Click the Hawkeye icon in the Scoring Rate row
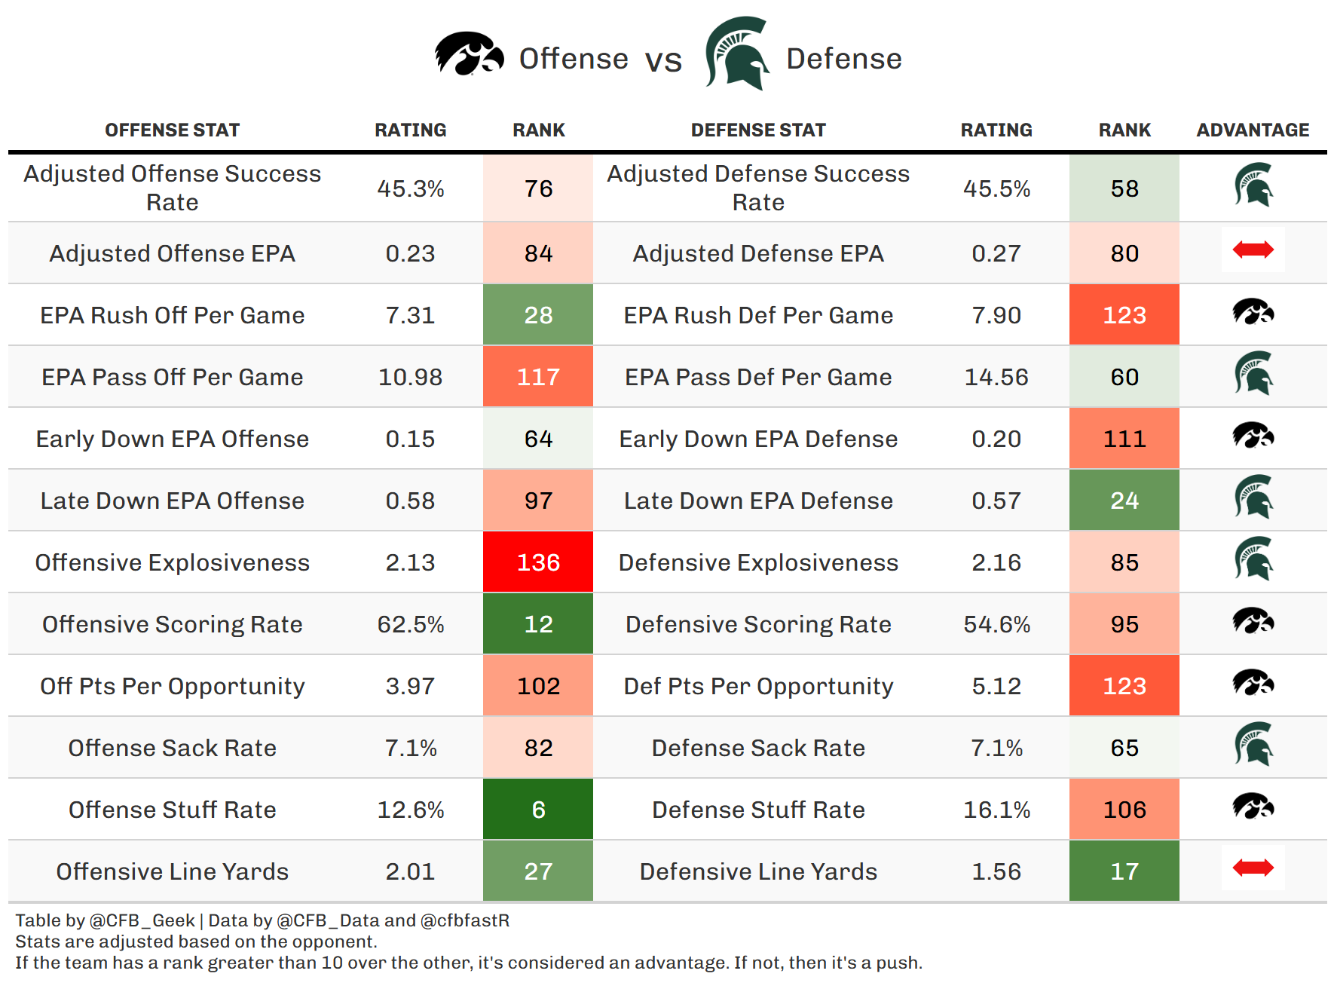Viewport: 1334px width, 989px height. [x=1253, y=621]
